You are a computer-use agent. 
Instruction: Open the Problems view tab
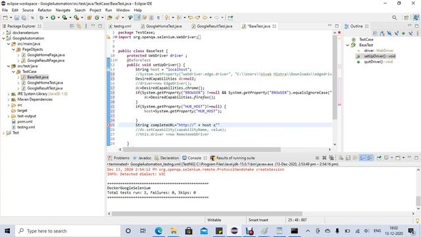[x=118, y=158]
